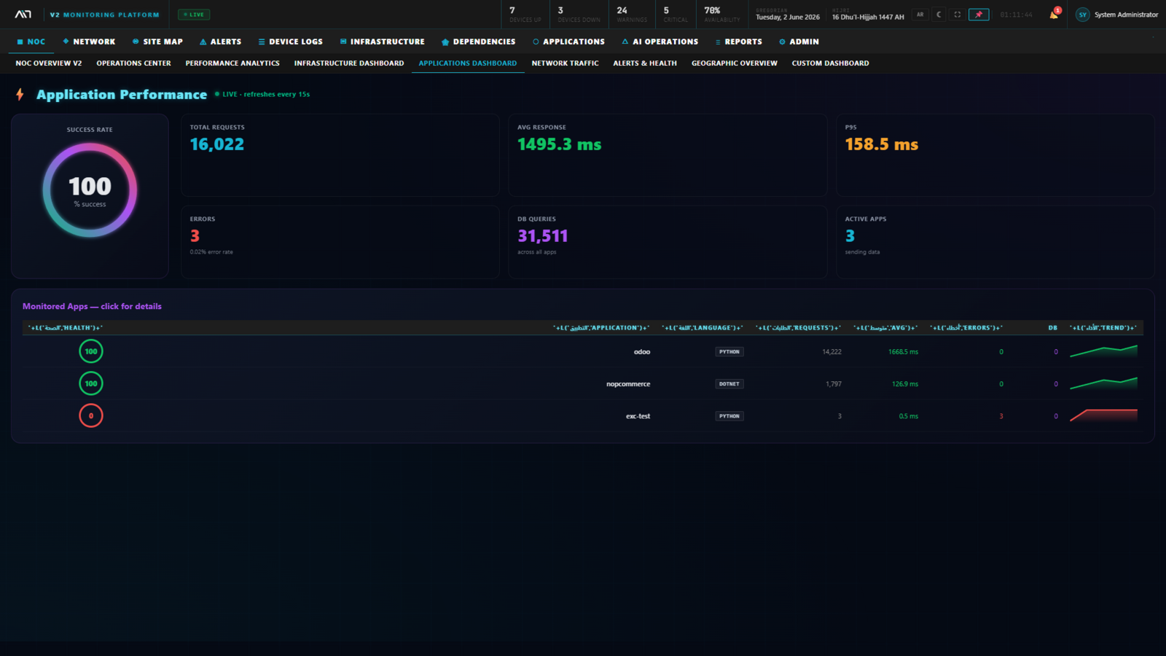1166x656 pixels.
Task: Open ALERTS menu
Action: (220, 42)
